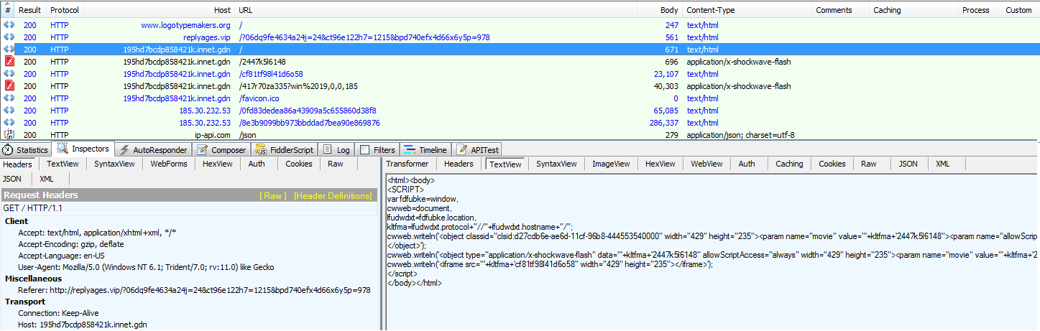Toggle the Filters checkbox
This screenshot has width=1040, height=331.
pyautogui.click(x=364, y=150)
